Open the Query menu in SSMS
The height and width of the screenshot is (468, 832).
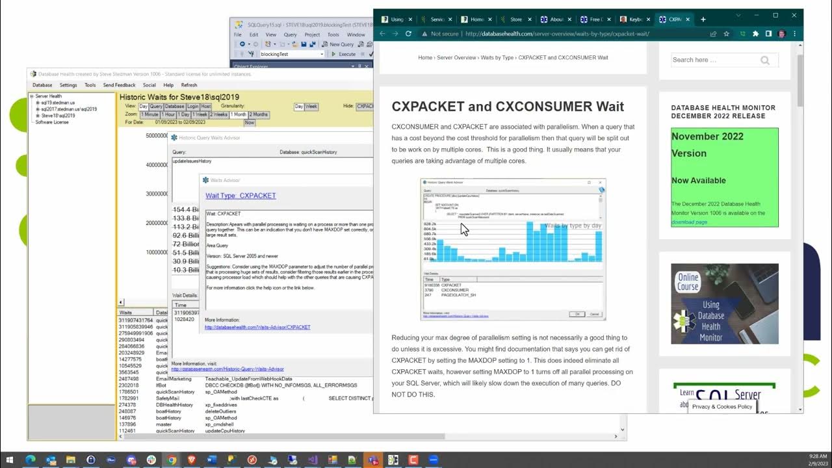click(291, 34)
